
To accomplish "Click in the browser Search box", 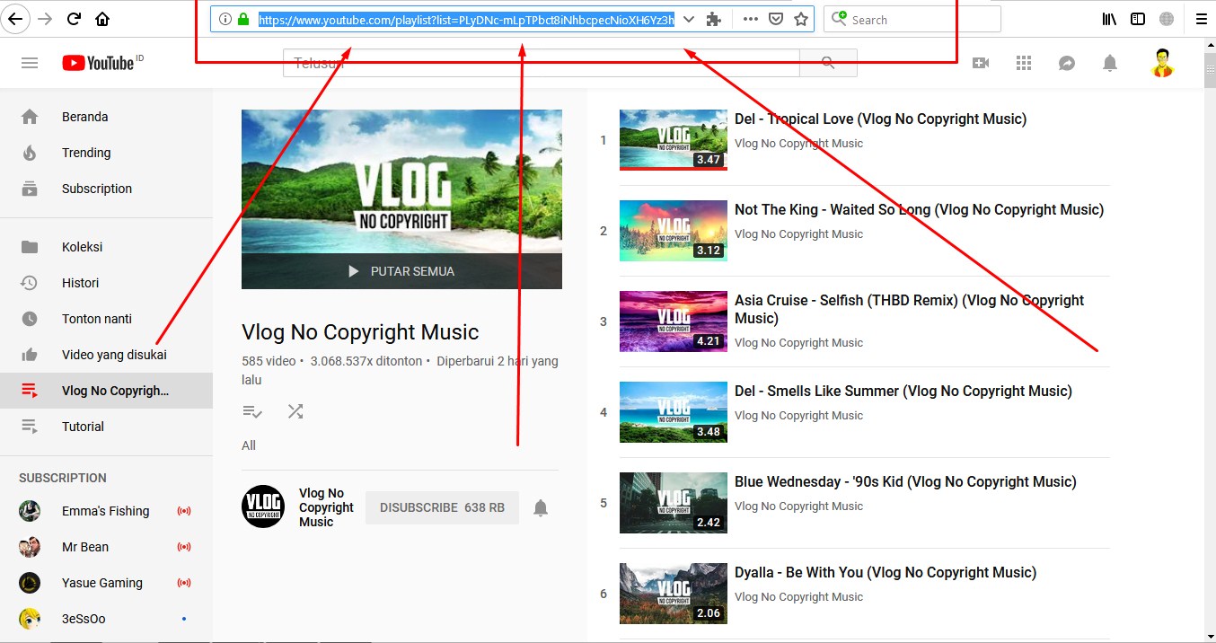I will click(912, 19).
